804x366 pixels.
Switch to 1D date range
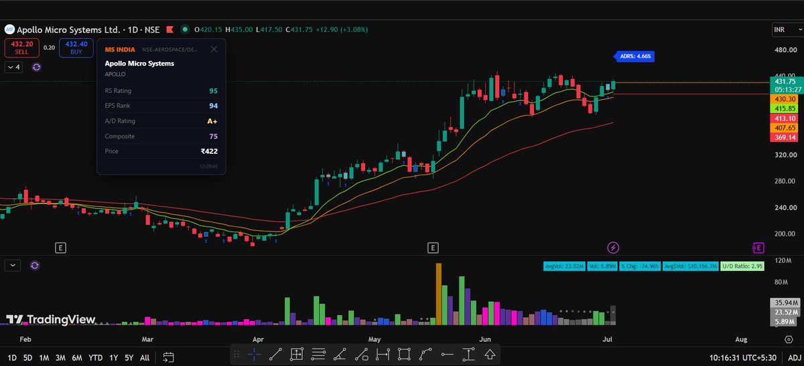13,357
